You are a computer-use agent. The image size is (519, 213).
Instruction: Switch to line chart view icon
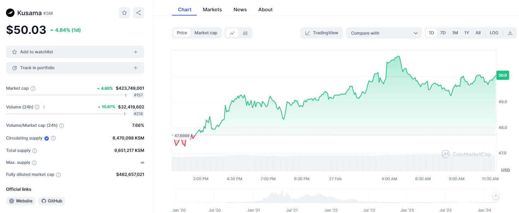(x=232, y=33)
